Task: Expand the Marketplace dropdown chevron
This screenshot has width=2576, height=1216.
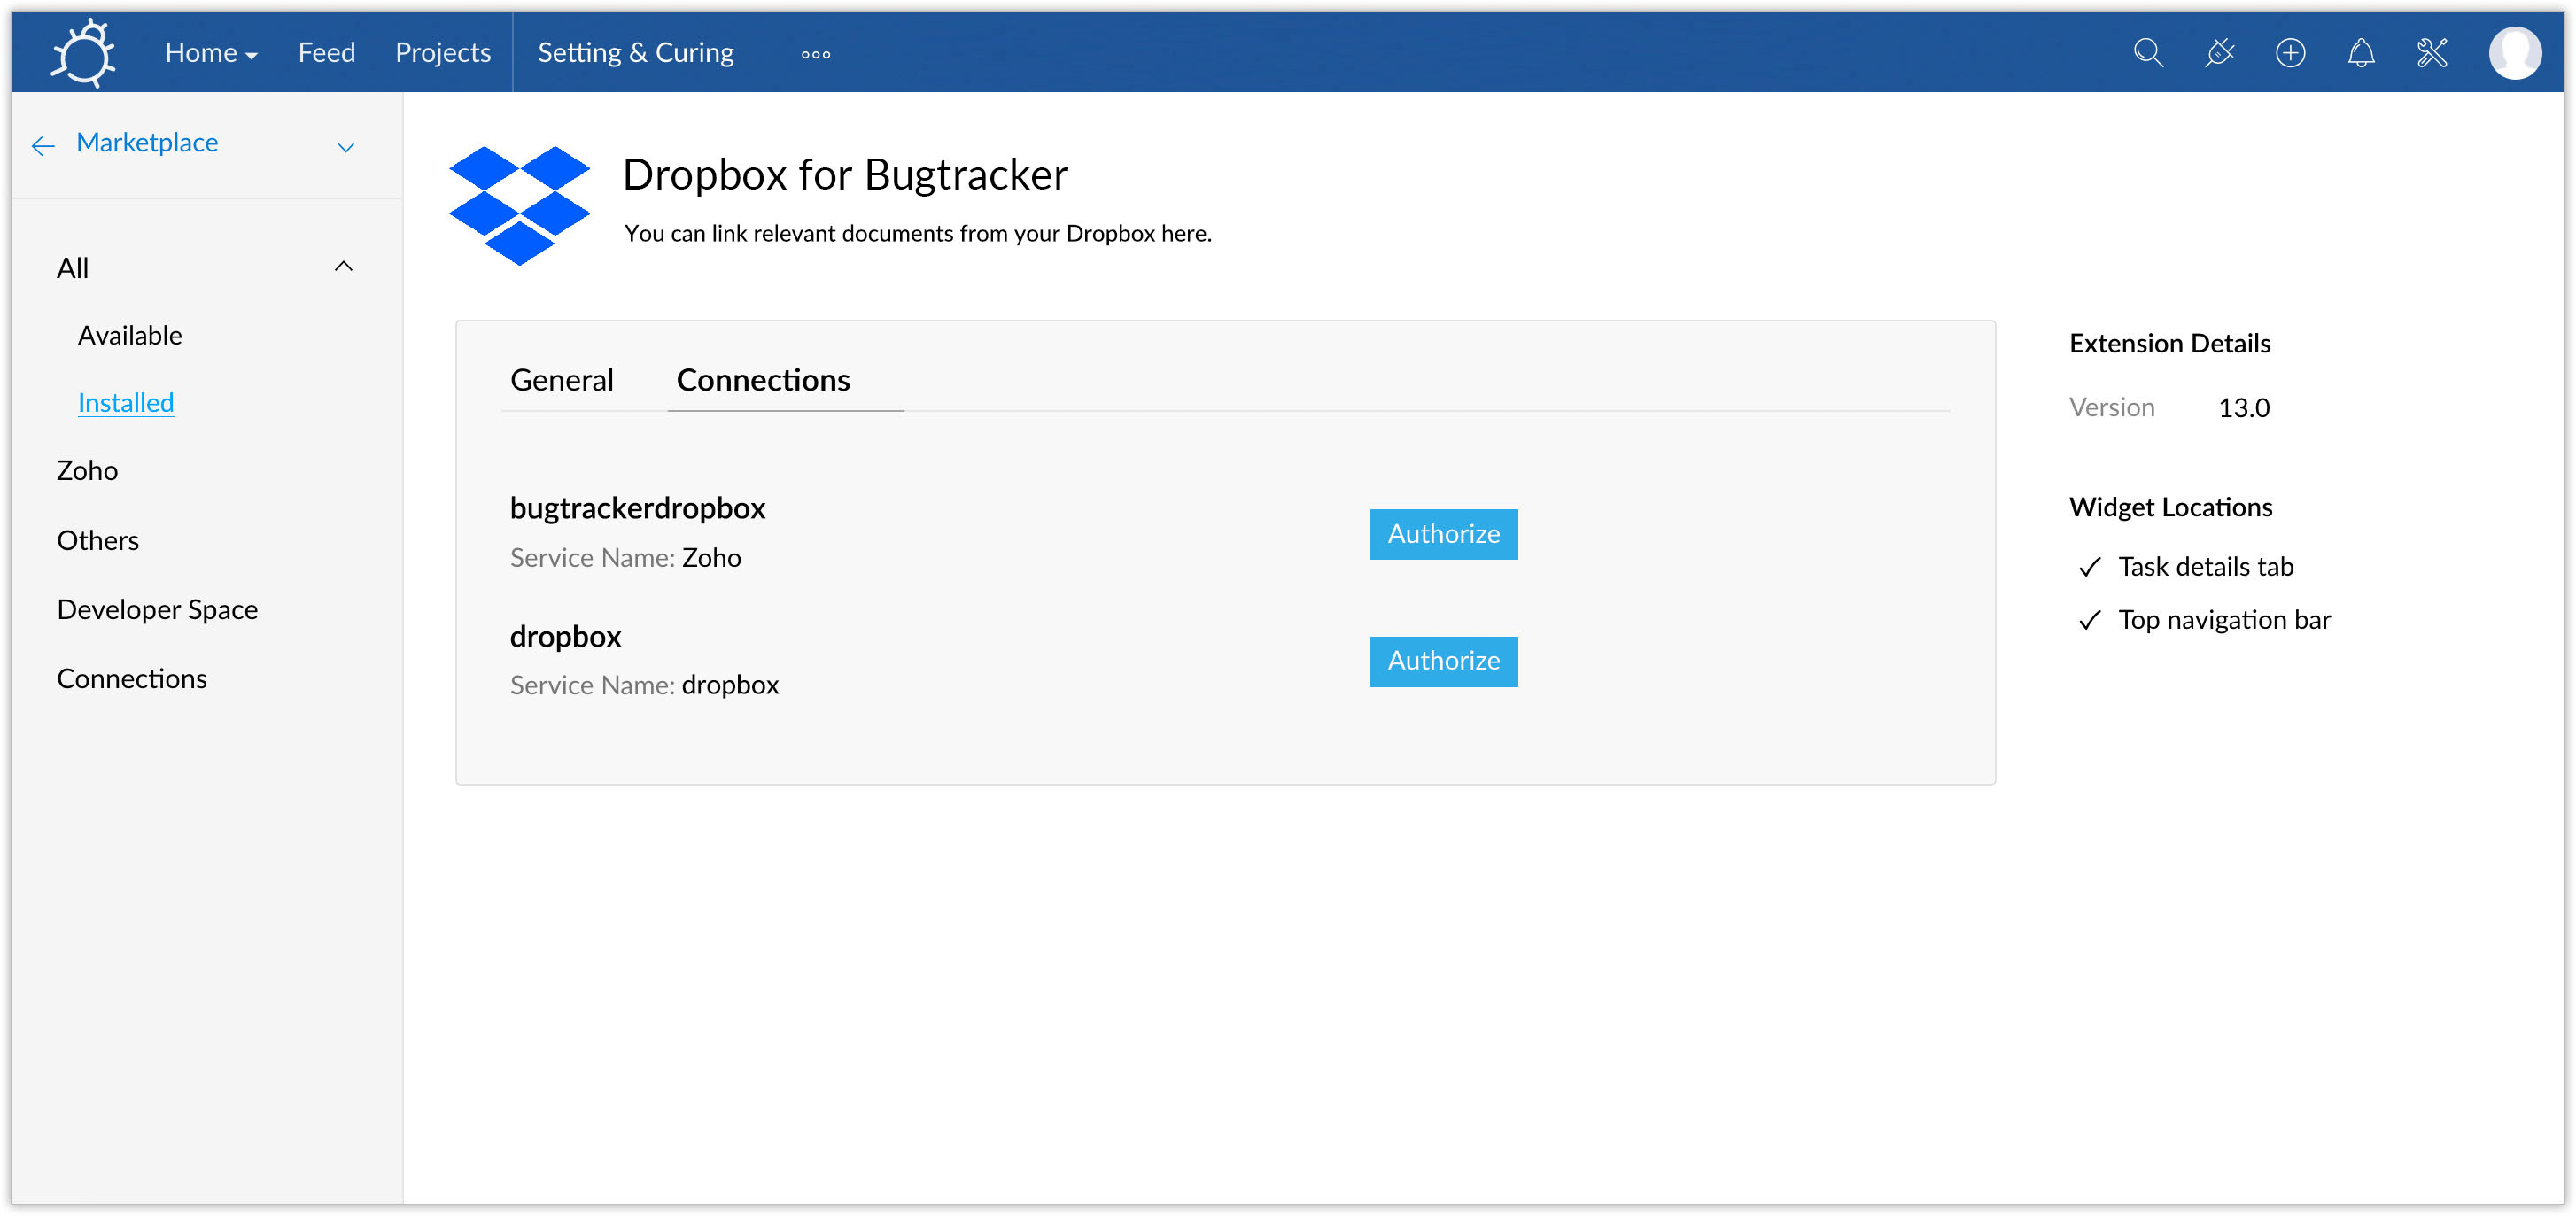Action: 346,148
